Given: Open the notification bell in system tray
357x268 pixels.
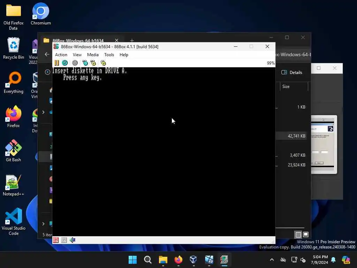Looking at the screenshot, I should [x=333, y=260].
